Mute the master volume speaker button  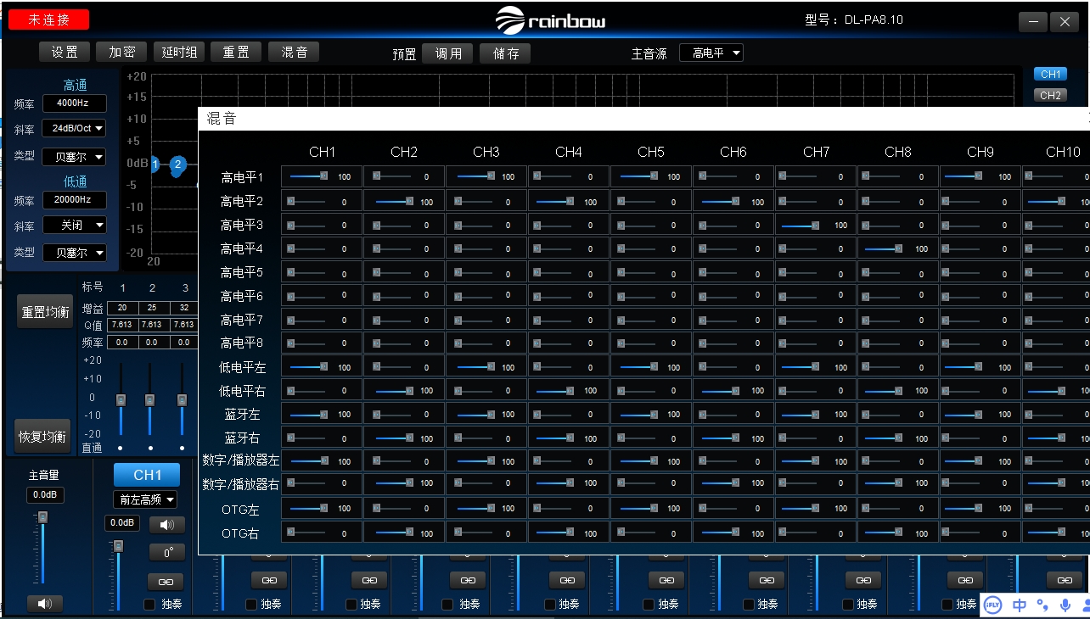(44, 603)
